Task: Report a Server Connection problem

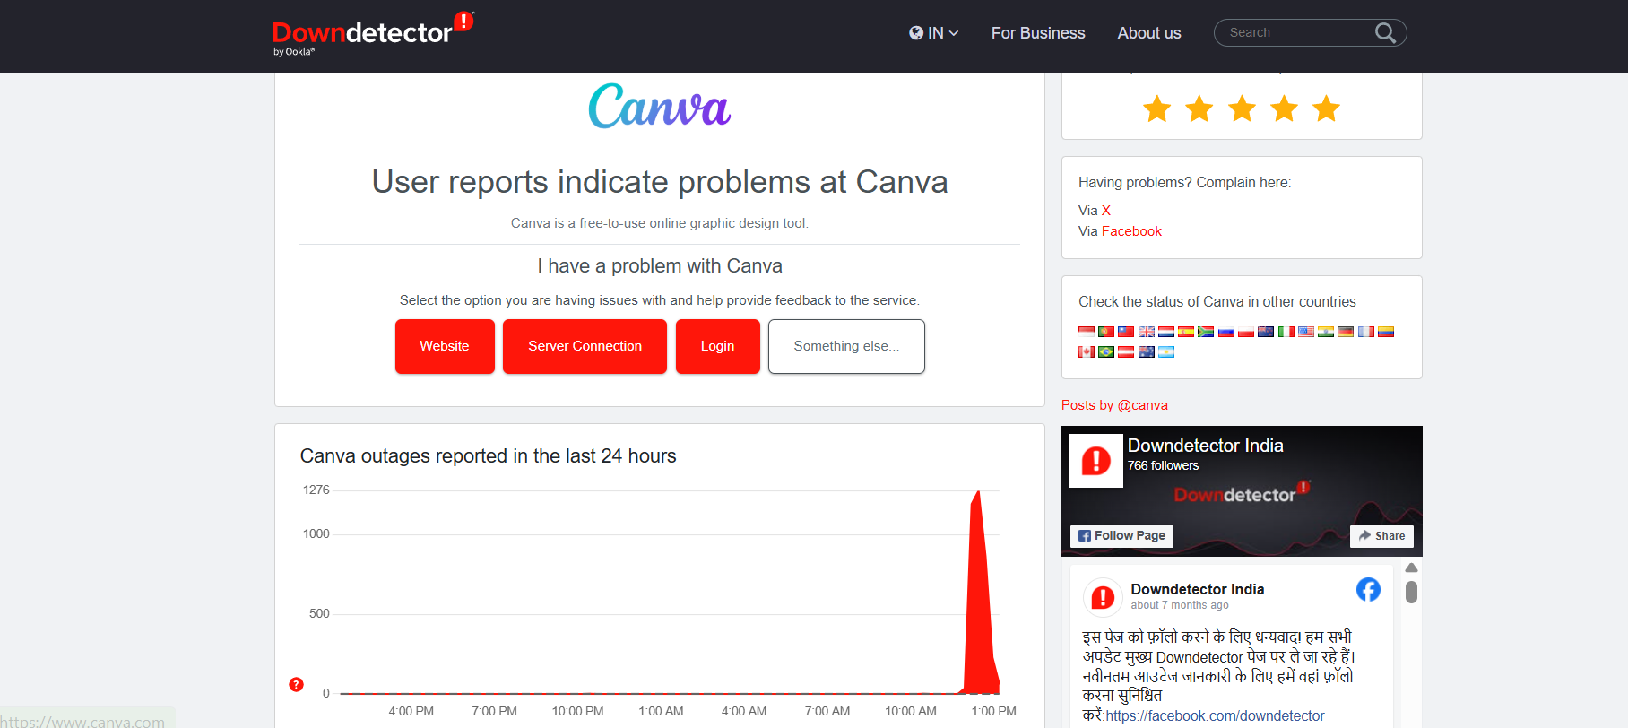Action: tap(585, 346)
